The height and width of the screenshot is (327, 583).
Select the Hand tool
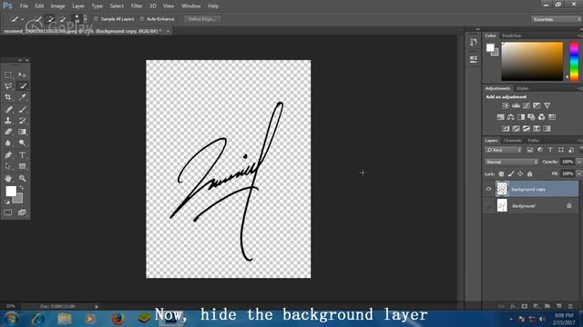pyautogui.click(x=8, y=178)
